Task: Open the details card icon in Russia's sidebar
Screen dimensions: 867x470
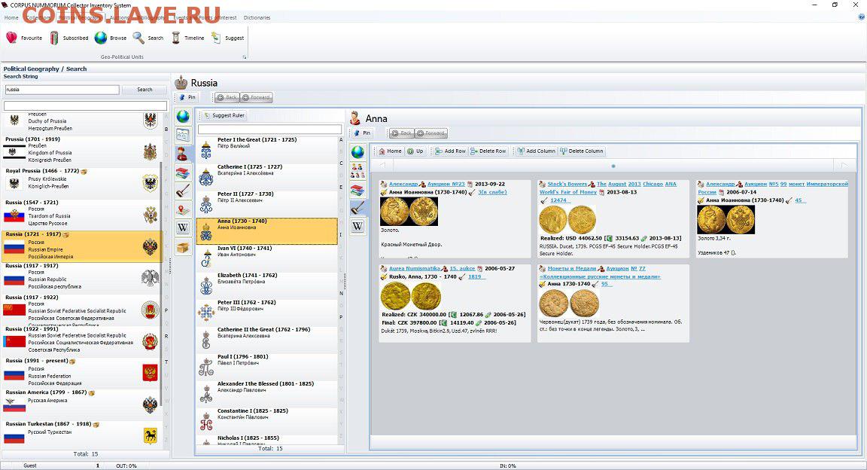Action: (x=183, y=135)
